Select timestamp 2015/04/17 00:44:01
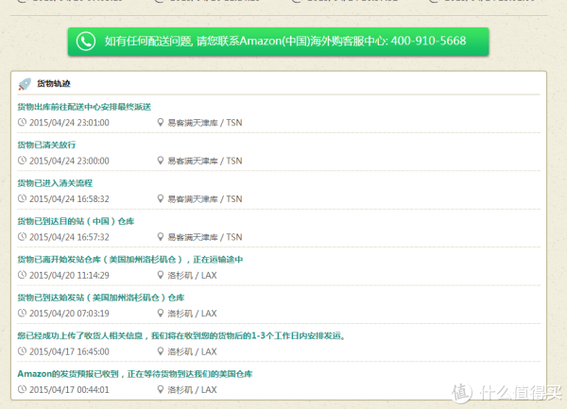Viewport: 567px width, 409px height. point(69,390)
